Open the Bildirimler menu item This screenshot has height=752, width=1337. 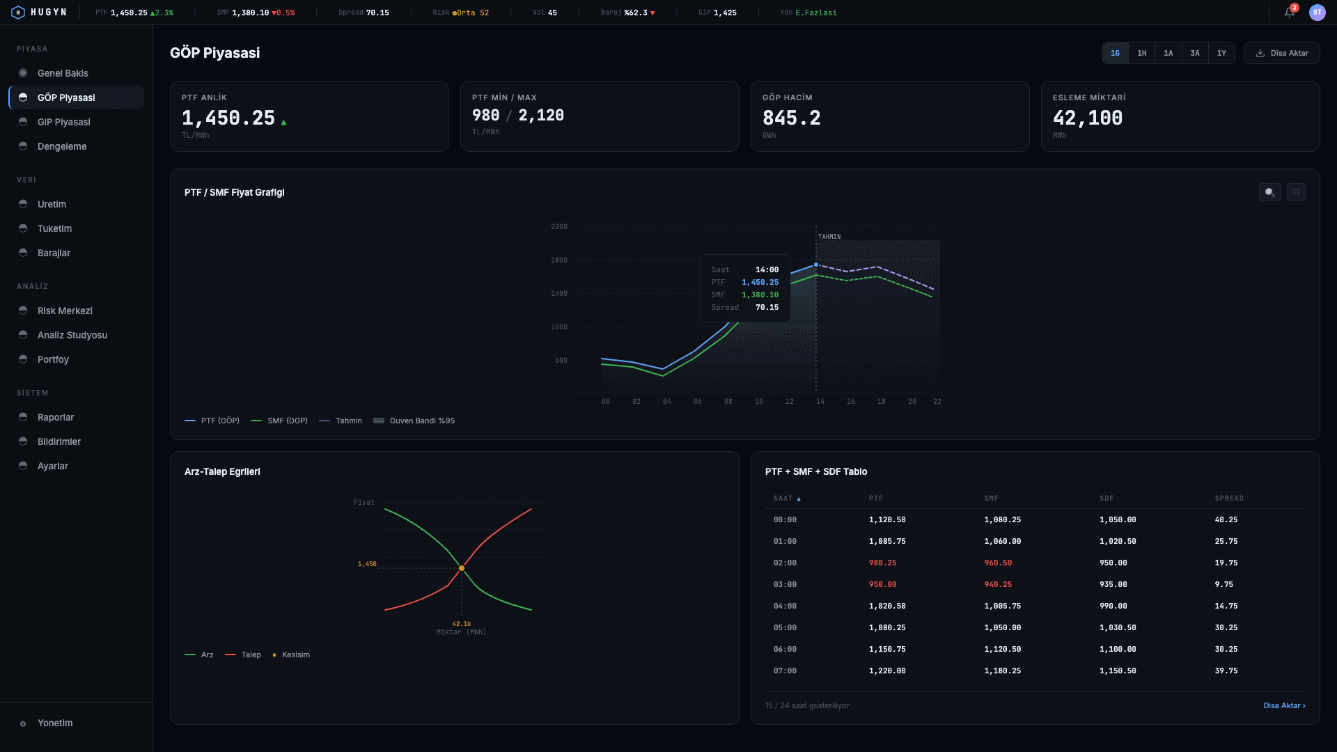point(77,441)
